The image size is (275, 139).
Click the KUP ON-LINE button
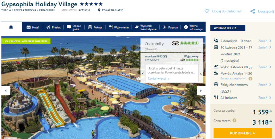click(x=243, y=133)
